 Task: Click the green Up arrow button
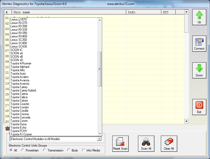[199, 17]
